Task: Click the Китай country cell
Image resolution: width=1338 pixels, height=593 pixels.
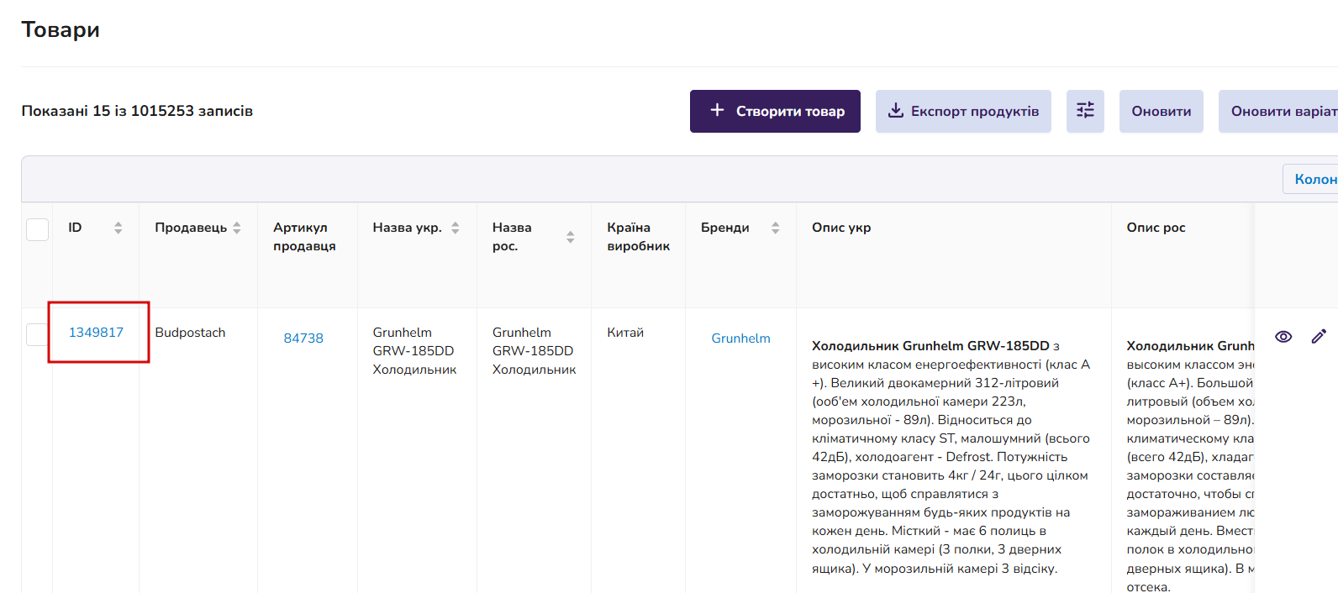Action: point(625,333)
